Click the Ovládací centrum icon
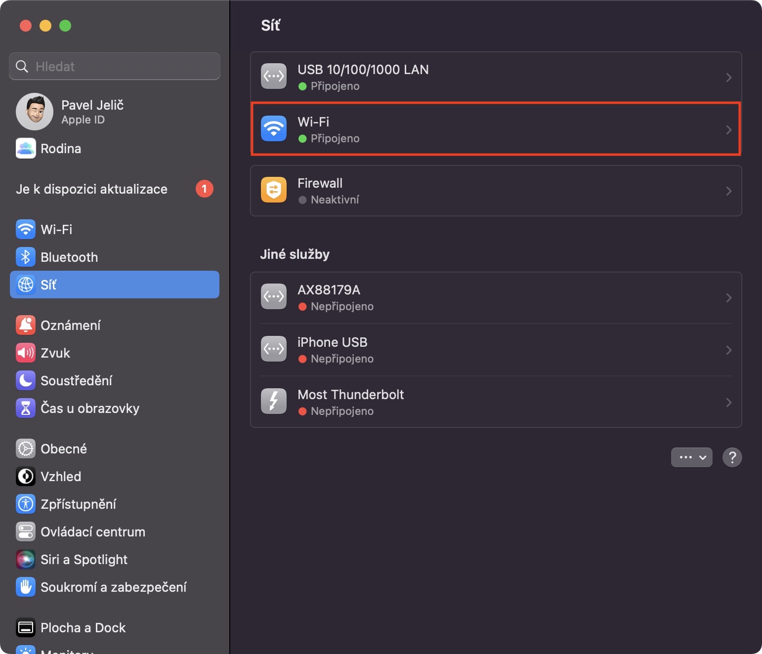The width and height of the screenshot is (762, 654). point(26,531)
